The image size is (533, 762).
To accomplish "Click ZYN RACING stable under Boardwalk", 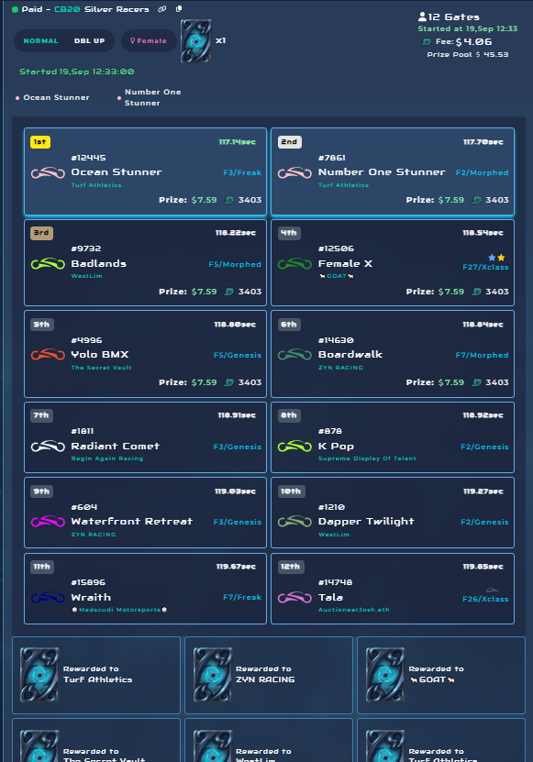I will 340,368.
